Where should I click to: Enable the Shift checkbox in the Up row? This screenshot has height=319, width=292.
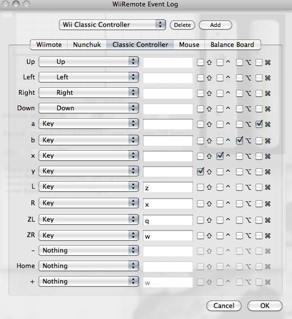pyautogui.click(x=200, y=62)
